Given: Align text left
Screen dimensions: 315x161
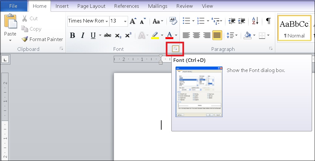Looking at the screenshot, I should 186,36.
